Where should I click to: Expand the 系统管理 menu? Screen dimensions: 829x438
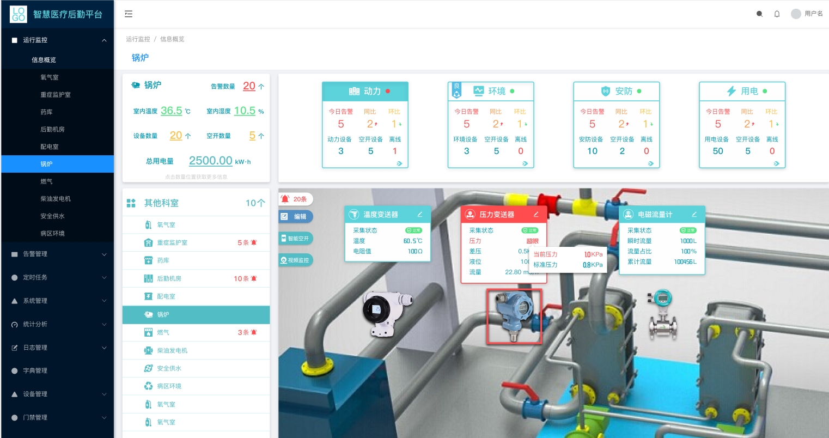(57, 301)
